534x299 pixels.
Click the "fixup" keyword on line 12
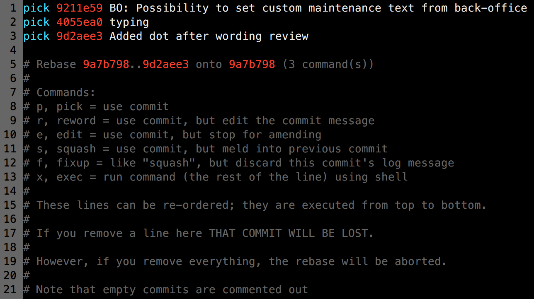pyautogui.click(x=73, y=163)
